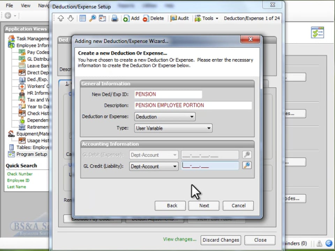Click the back navigation arrow in main window
This screenshot has width=335, height=251.
[8, 16]
